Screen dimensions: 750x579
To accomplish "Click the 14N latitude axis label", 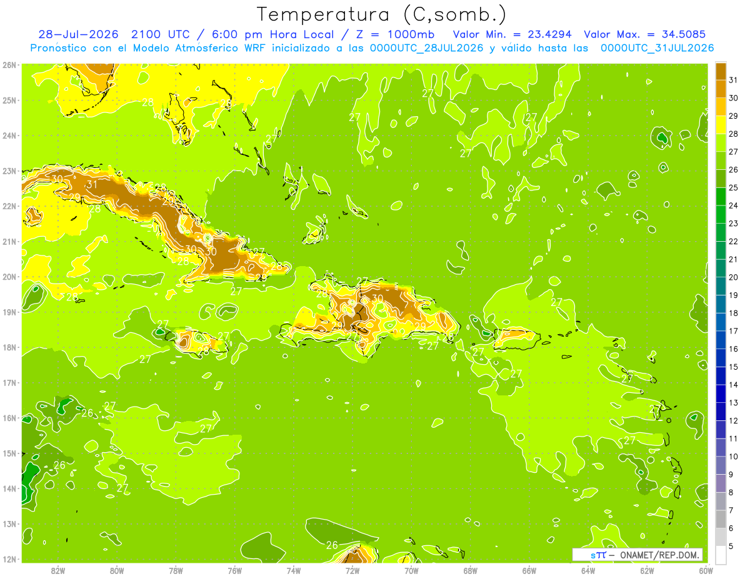I will coord(9,488).
